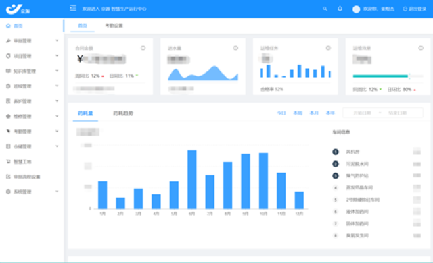The height and width of the screenshot is (263, 433).
Task: Click the search magnifier icon in header
Action: click(x=325, y=9)
